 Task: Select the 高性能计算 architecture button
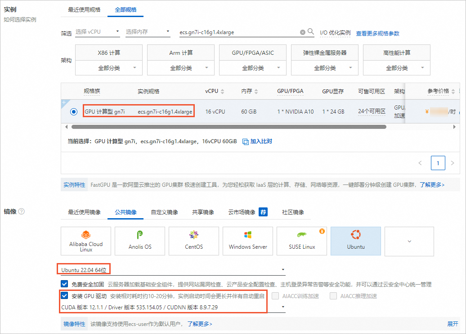pos(396,53)
